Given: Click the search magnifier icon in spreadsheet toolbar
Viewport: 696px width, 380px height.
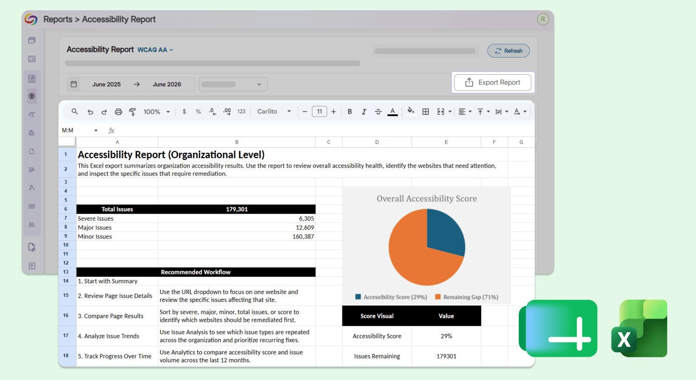Looking at the screenshot, I should 75,111.
